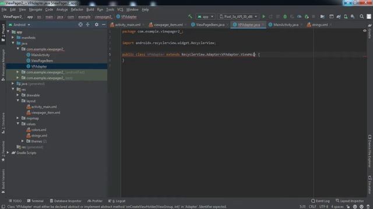This screenshot has height=209, width=373.
Task: Open the Refactor menu
Action: [x=77, y=9]
